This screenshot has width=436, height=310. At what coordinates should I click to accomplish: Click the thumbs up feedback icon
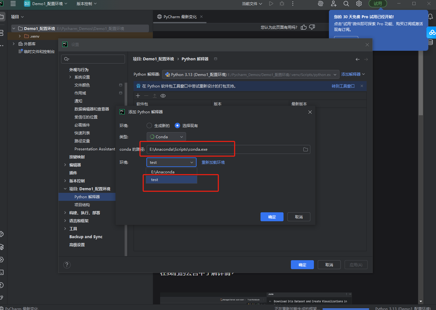(304, 27)
